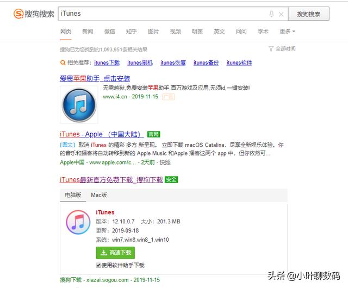The height and width of the screenshot is (288, 348).
Task: Select the 电脑版 tab
Action: [73, 195]
